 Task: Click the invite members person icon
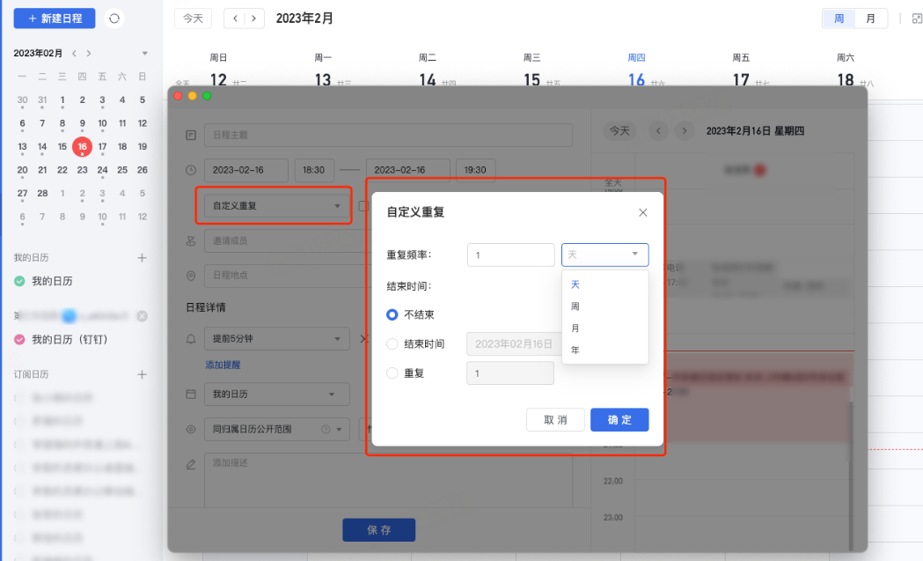[191, 240]
